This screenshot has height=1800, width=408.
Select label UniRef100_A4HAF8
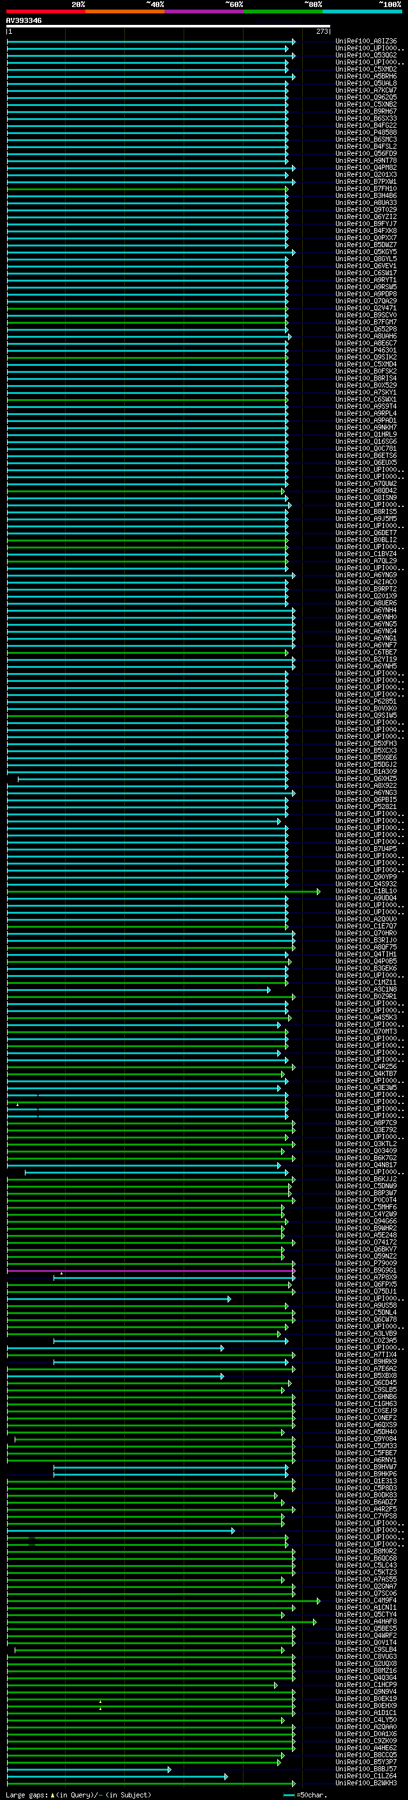(x=366, y=1622)
